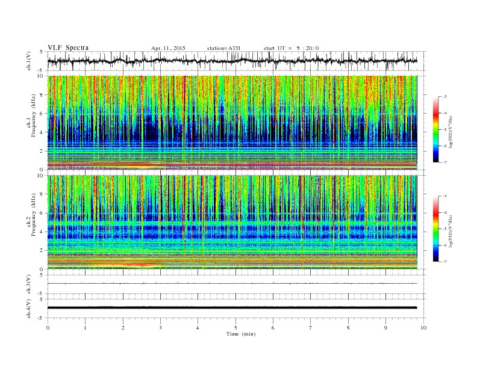Select the date "Apr. 11, 2015"
Image resolution: width=477 pixels, height=368 pixels.
[168, 48]
